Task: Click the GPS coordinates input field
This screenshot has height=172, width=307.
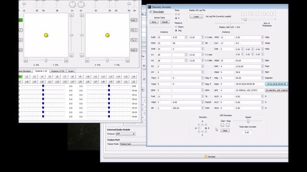Action: (250, 90)
